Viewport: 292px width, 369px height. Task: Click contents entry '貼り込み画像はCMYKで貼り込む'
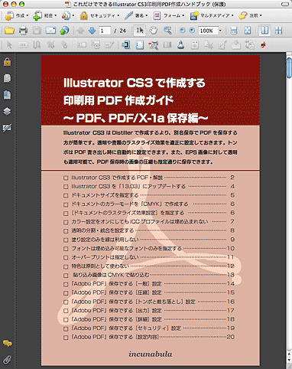coord(111,275)
